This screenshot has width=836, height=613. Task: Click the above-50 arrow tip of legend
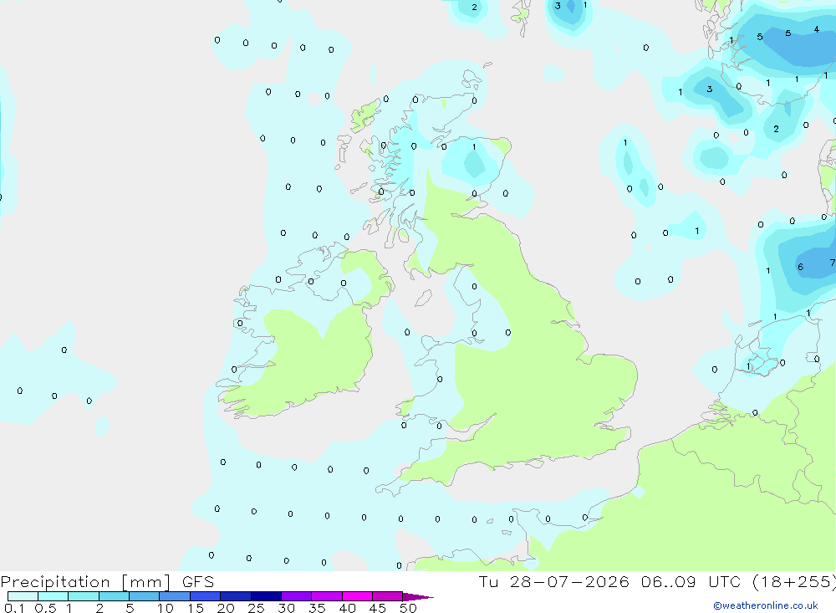[x=419, y=597]
